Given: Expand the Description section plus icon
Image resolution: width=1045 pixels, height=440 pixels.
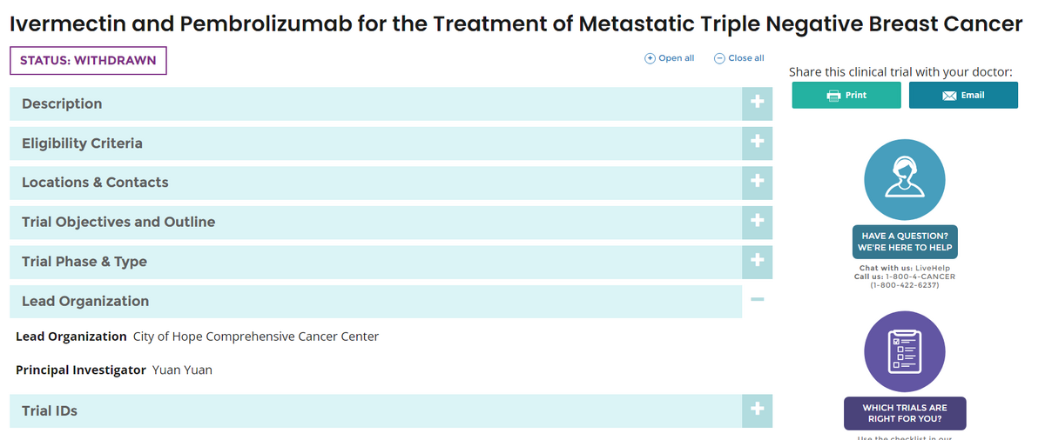Looking at the screenshot, I should [757, 103].
